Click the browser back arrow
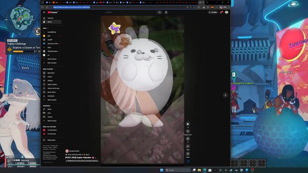This screenshot has width=308, height=173. click(x=43, y=7)
